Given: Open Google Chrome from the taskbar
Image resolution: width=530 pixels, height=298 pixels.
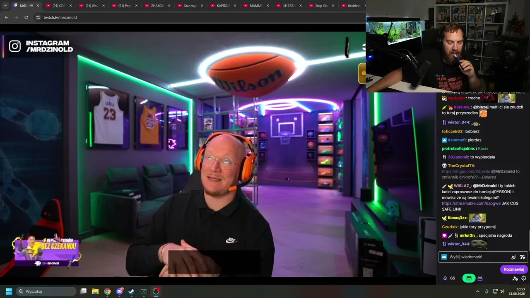Looking at the screenshot, I should coord(107,291).
